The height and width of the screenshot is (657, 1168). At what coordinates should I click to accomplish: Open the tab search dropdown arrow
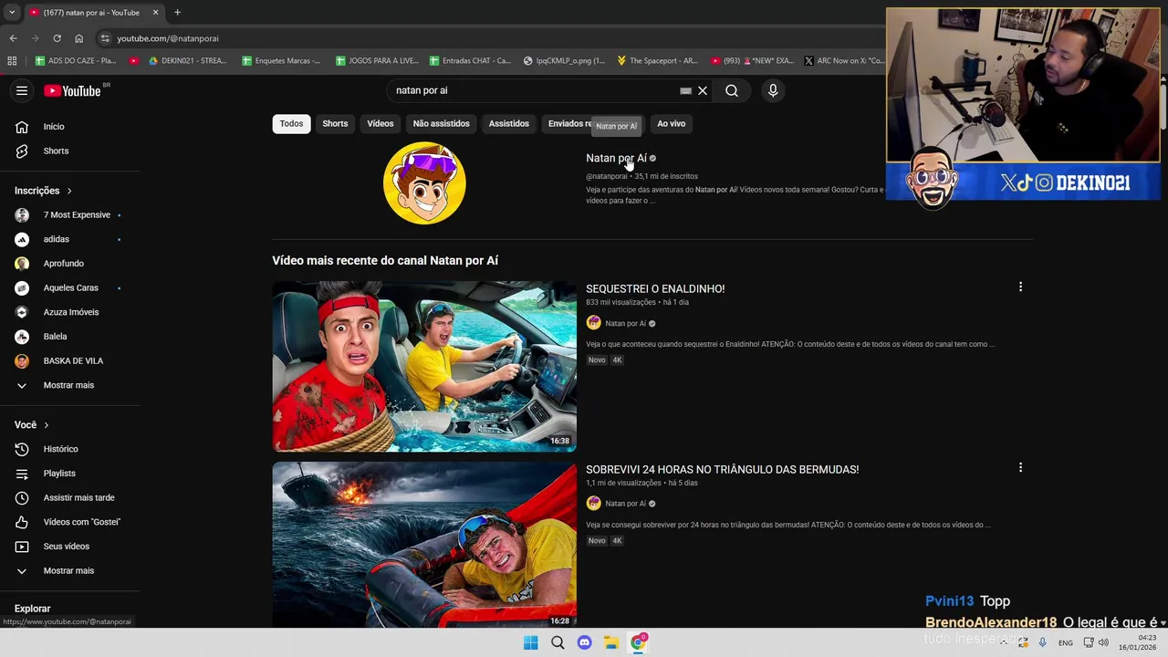pos(12,13)
